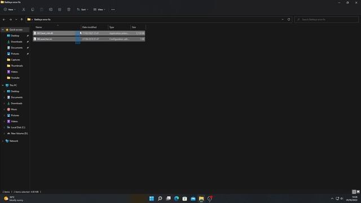361x203 pixels.
Task: Go back with the Back arrow
Action: pos(4,20)
